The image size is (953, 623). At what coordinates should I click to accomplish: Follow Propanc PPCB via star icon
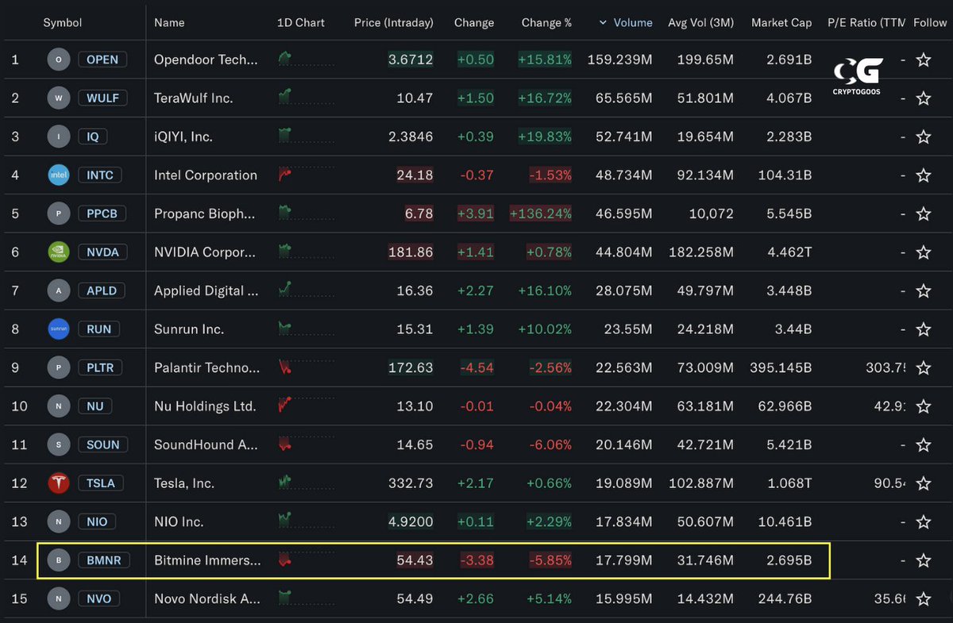[x=923, y=213]
